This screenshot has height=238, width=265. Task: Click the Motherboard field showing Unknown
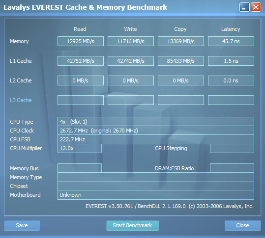(156, 195)
